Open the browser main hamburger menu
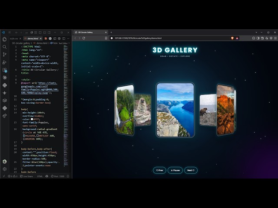 [275, 38]
